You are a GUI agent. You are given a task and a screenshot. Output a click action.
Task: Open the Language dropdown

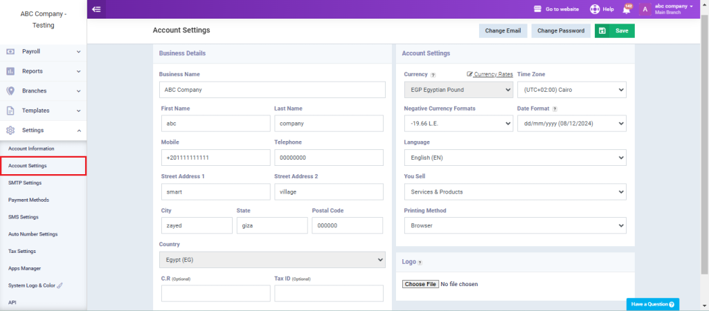[x=515, y=158]
